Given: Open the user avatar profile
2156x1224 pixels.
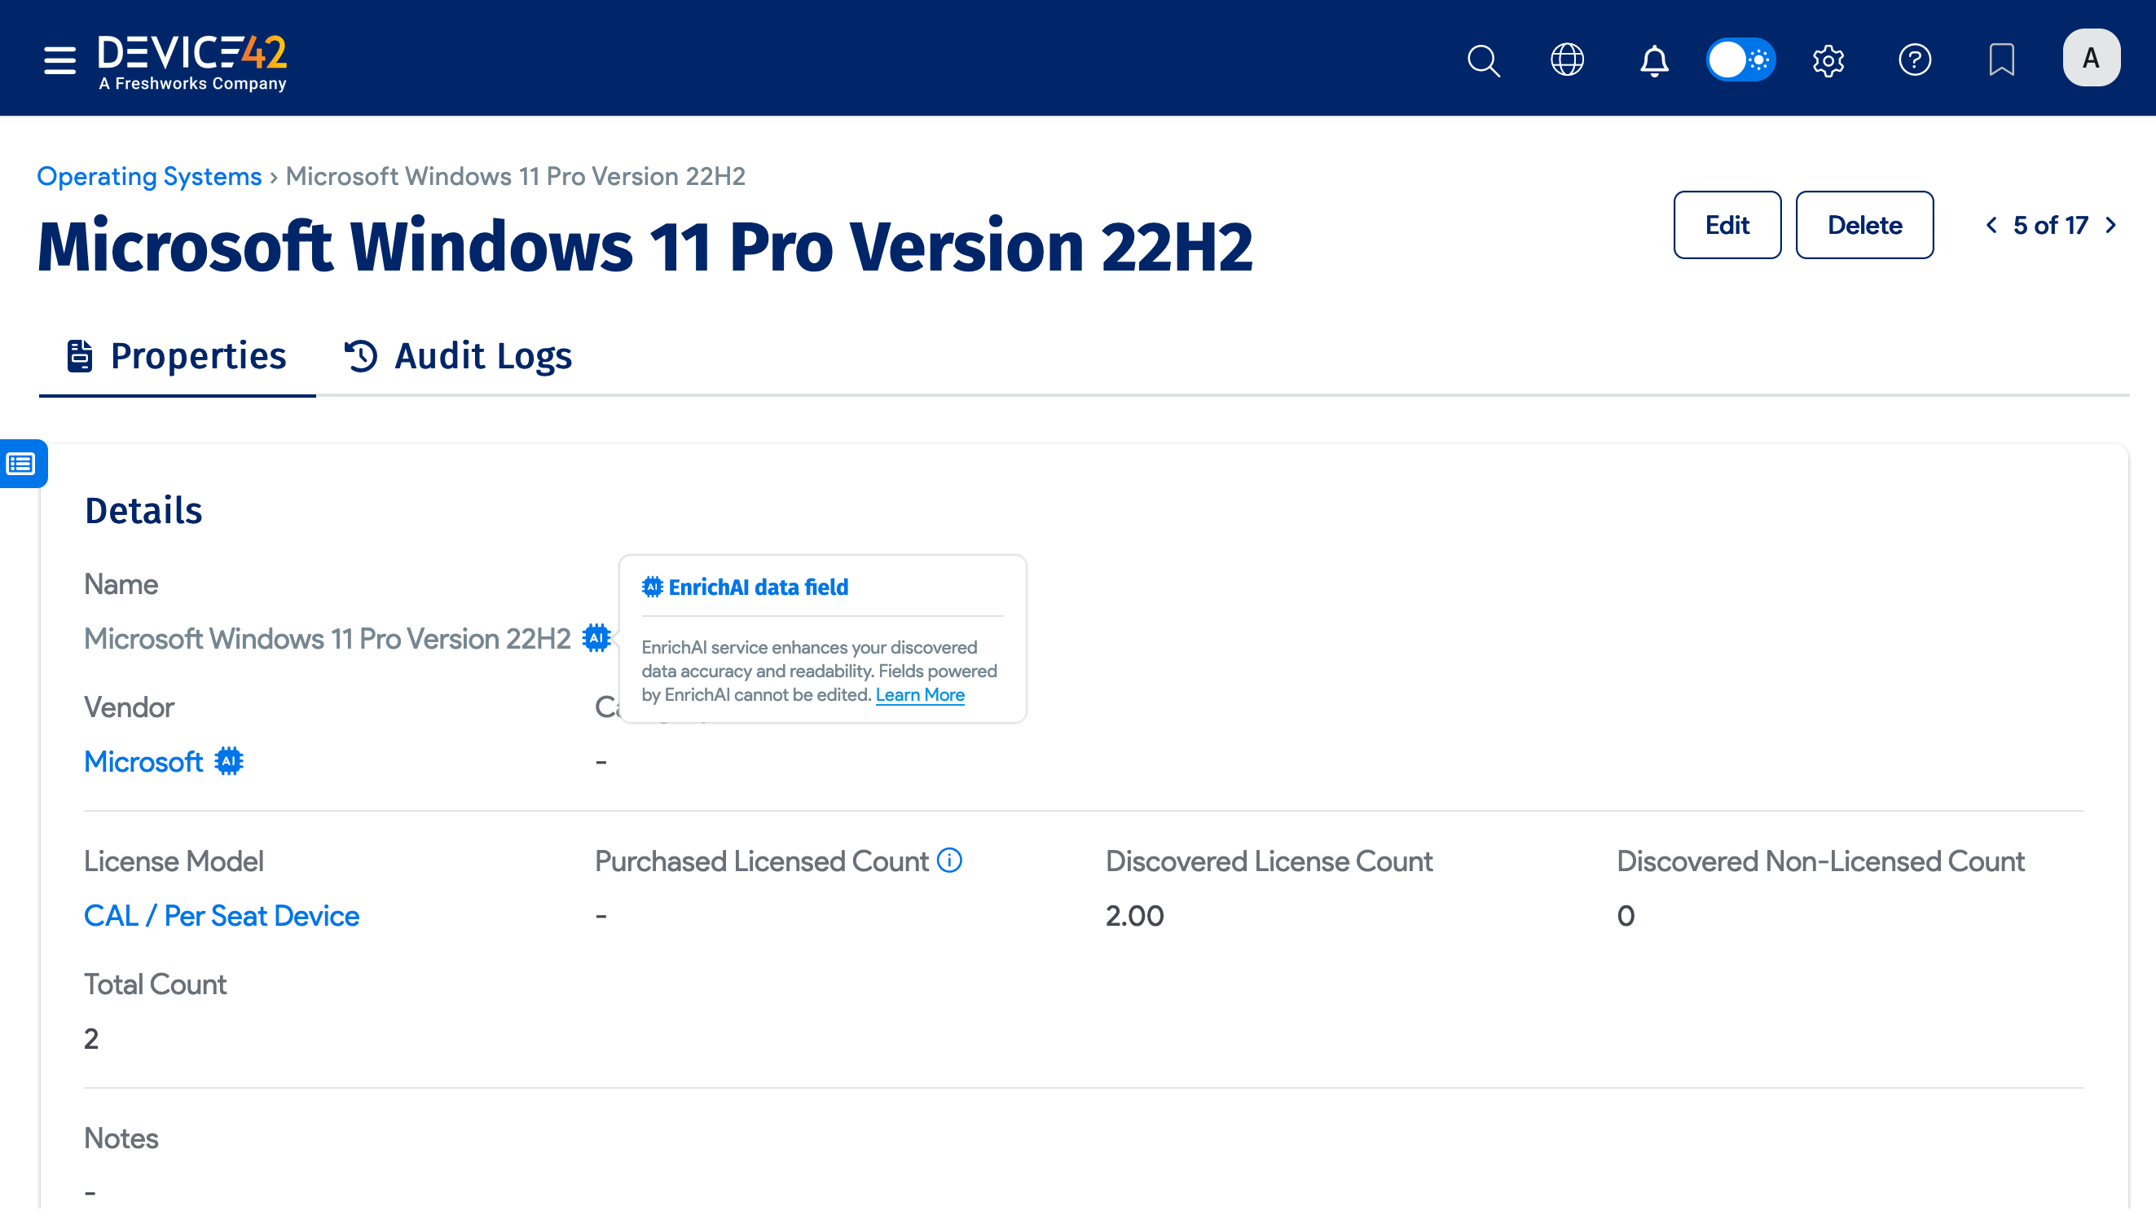Looking at the screenshot, I should (2092, 56).
